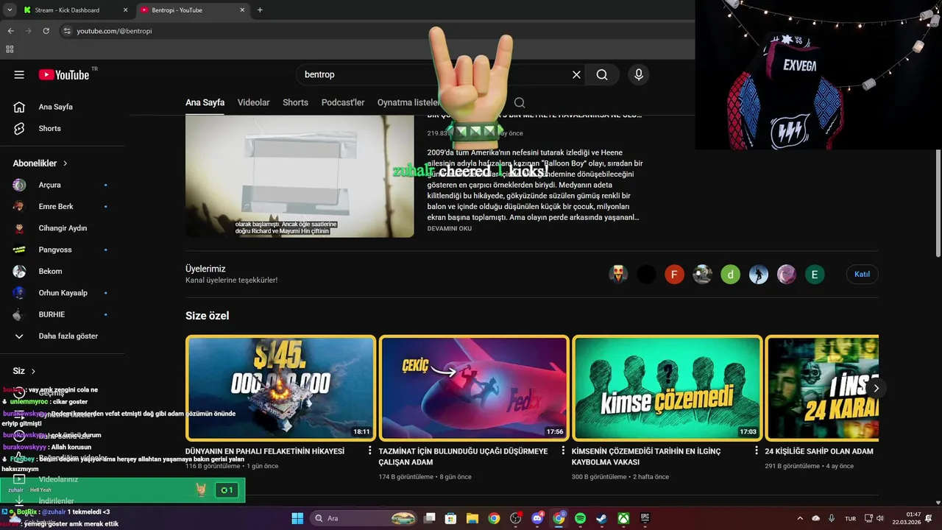Expand the Abonelikler section

coord(40,163)
